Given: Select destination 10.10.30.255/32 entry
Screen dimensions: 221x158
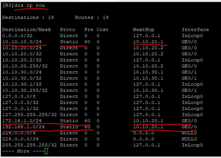Looking at the screenshot, I should point(25,90).
